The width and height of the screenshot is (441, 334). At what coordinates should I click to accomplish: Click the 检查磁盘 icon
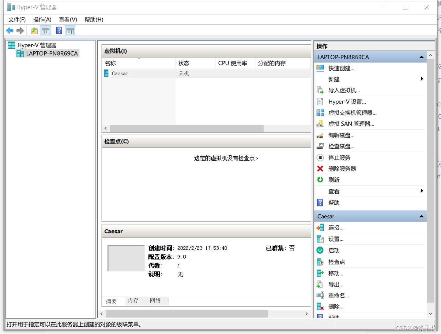pyautogui.click(x=320, y=146)
